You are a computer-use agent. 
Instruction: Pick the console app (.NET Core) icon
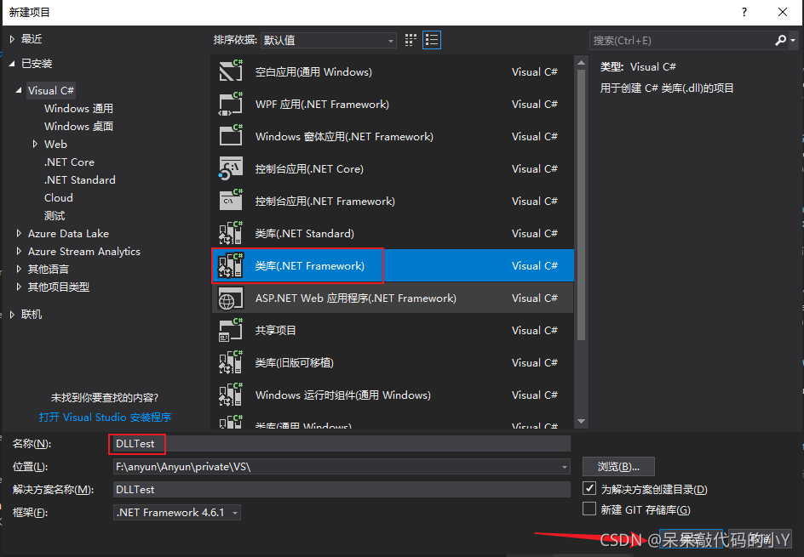(x=231, y=168)
